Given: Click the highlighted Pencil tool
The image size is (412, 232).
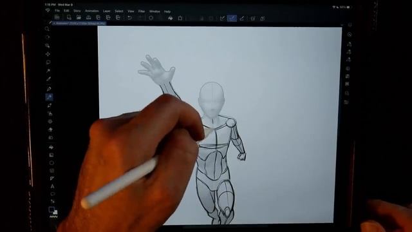Looking at the screenshot, I should click(49, 97).
